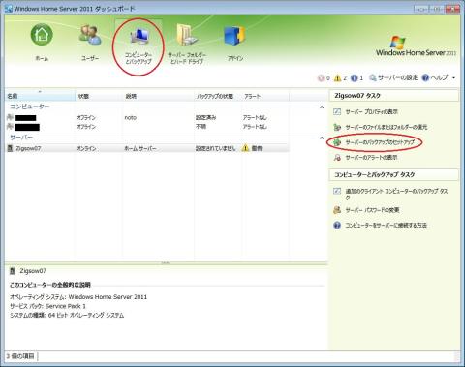Open 追加のクライアントコンピューターのバックアップタスク link
The width and height of the screenshot is (465, 367).
point(396,195)
